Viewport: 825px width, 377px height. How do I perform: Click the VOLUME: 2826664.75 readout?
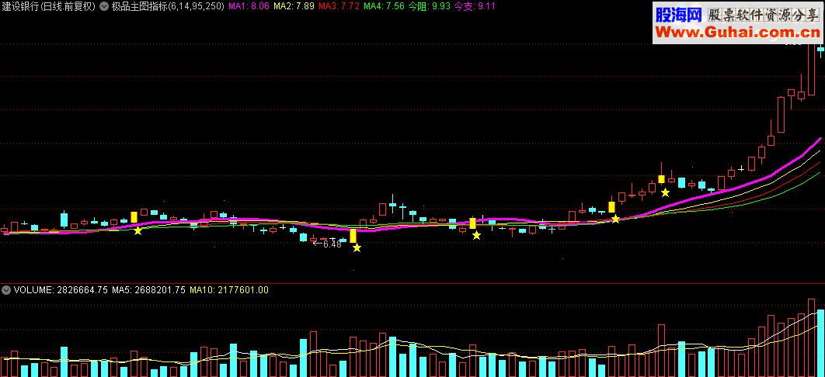click(61, 290)
